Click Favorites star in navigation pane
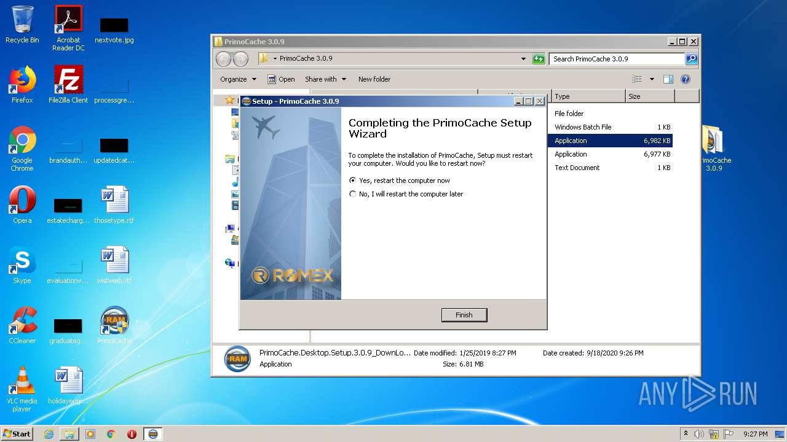The width and height of the screenshot is (787, 442). coord(230,99)
